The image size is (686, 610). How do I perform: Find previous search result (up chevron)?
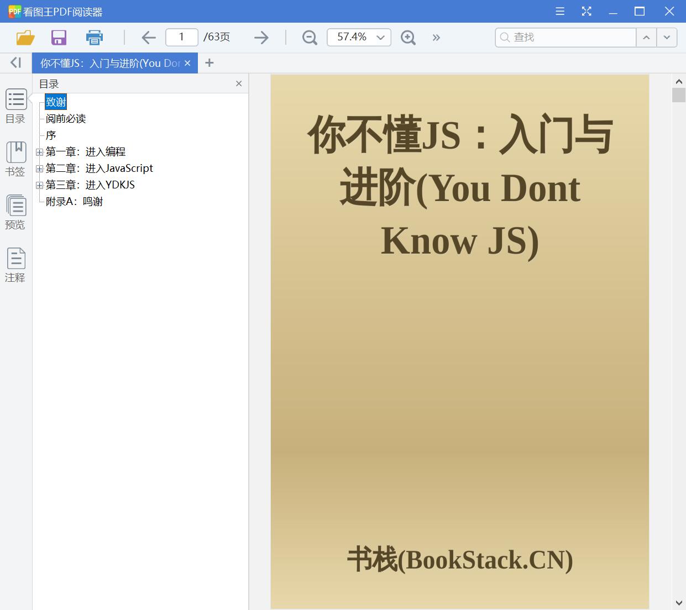pos(646,37)
